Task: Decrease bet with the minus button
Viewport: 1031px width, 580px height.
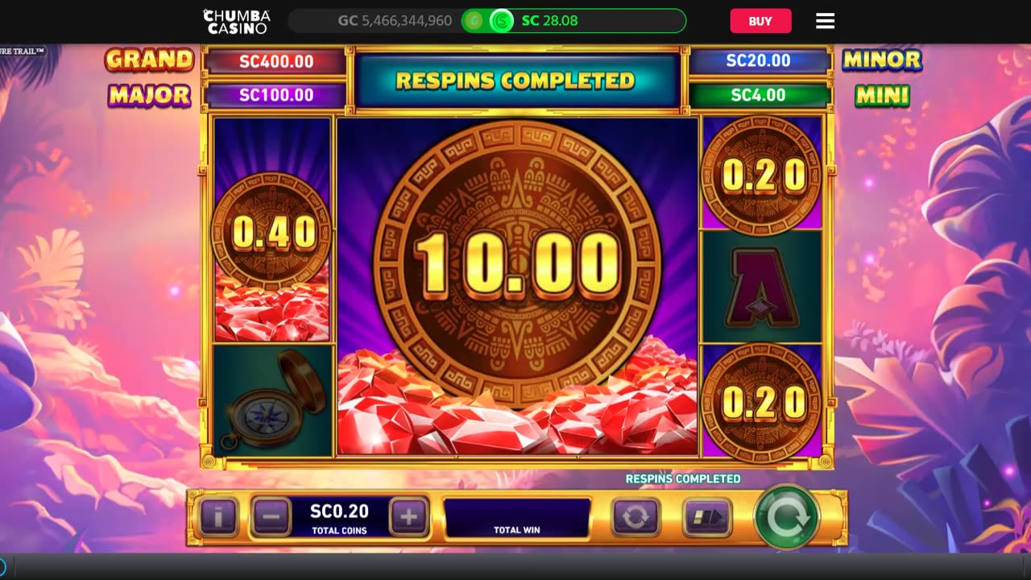Action: tap(271, 517)
